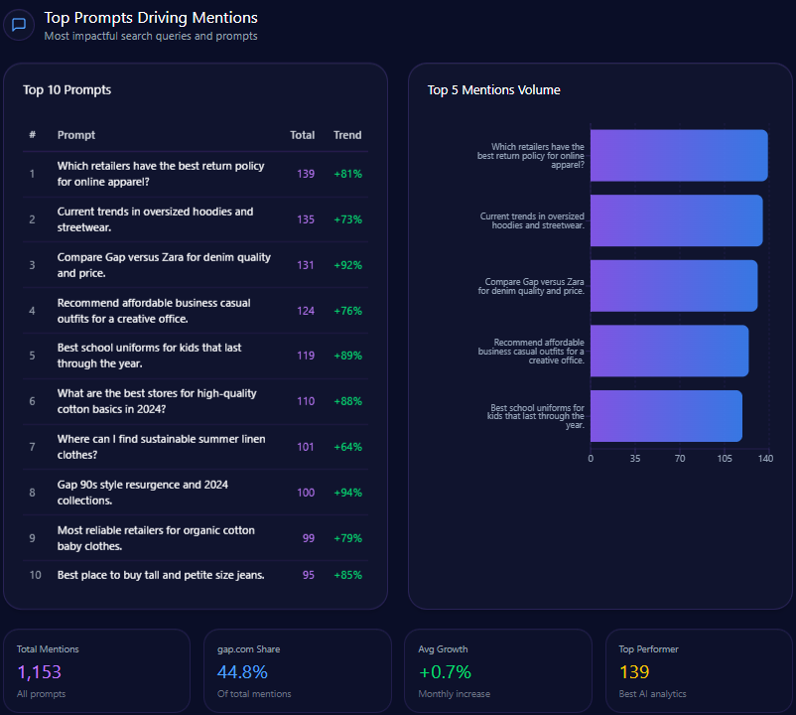Click the Top Performer stat card
Viewport: 796px width, 715px height.
pyautogui.click(x=698, y=671)
